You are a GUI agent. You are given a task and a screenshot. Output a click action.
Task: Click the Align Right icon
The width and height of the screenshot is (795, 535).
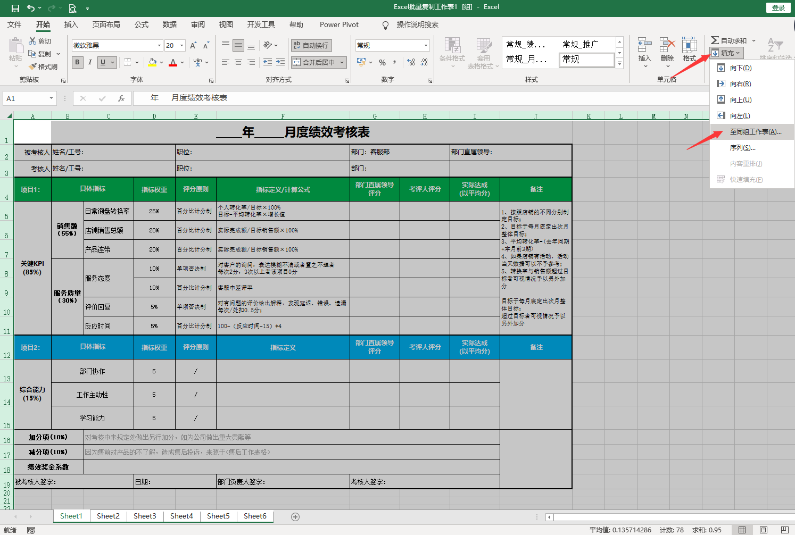(x=251, y=62)
